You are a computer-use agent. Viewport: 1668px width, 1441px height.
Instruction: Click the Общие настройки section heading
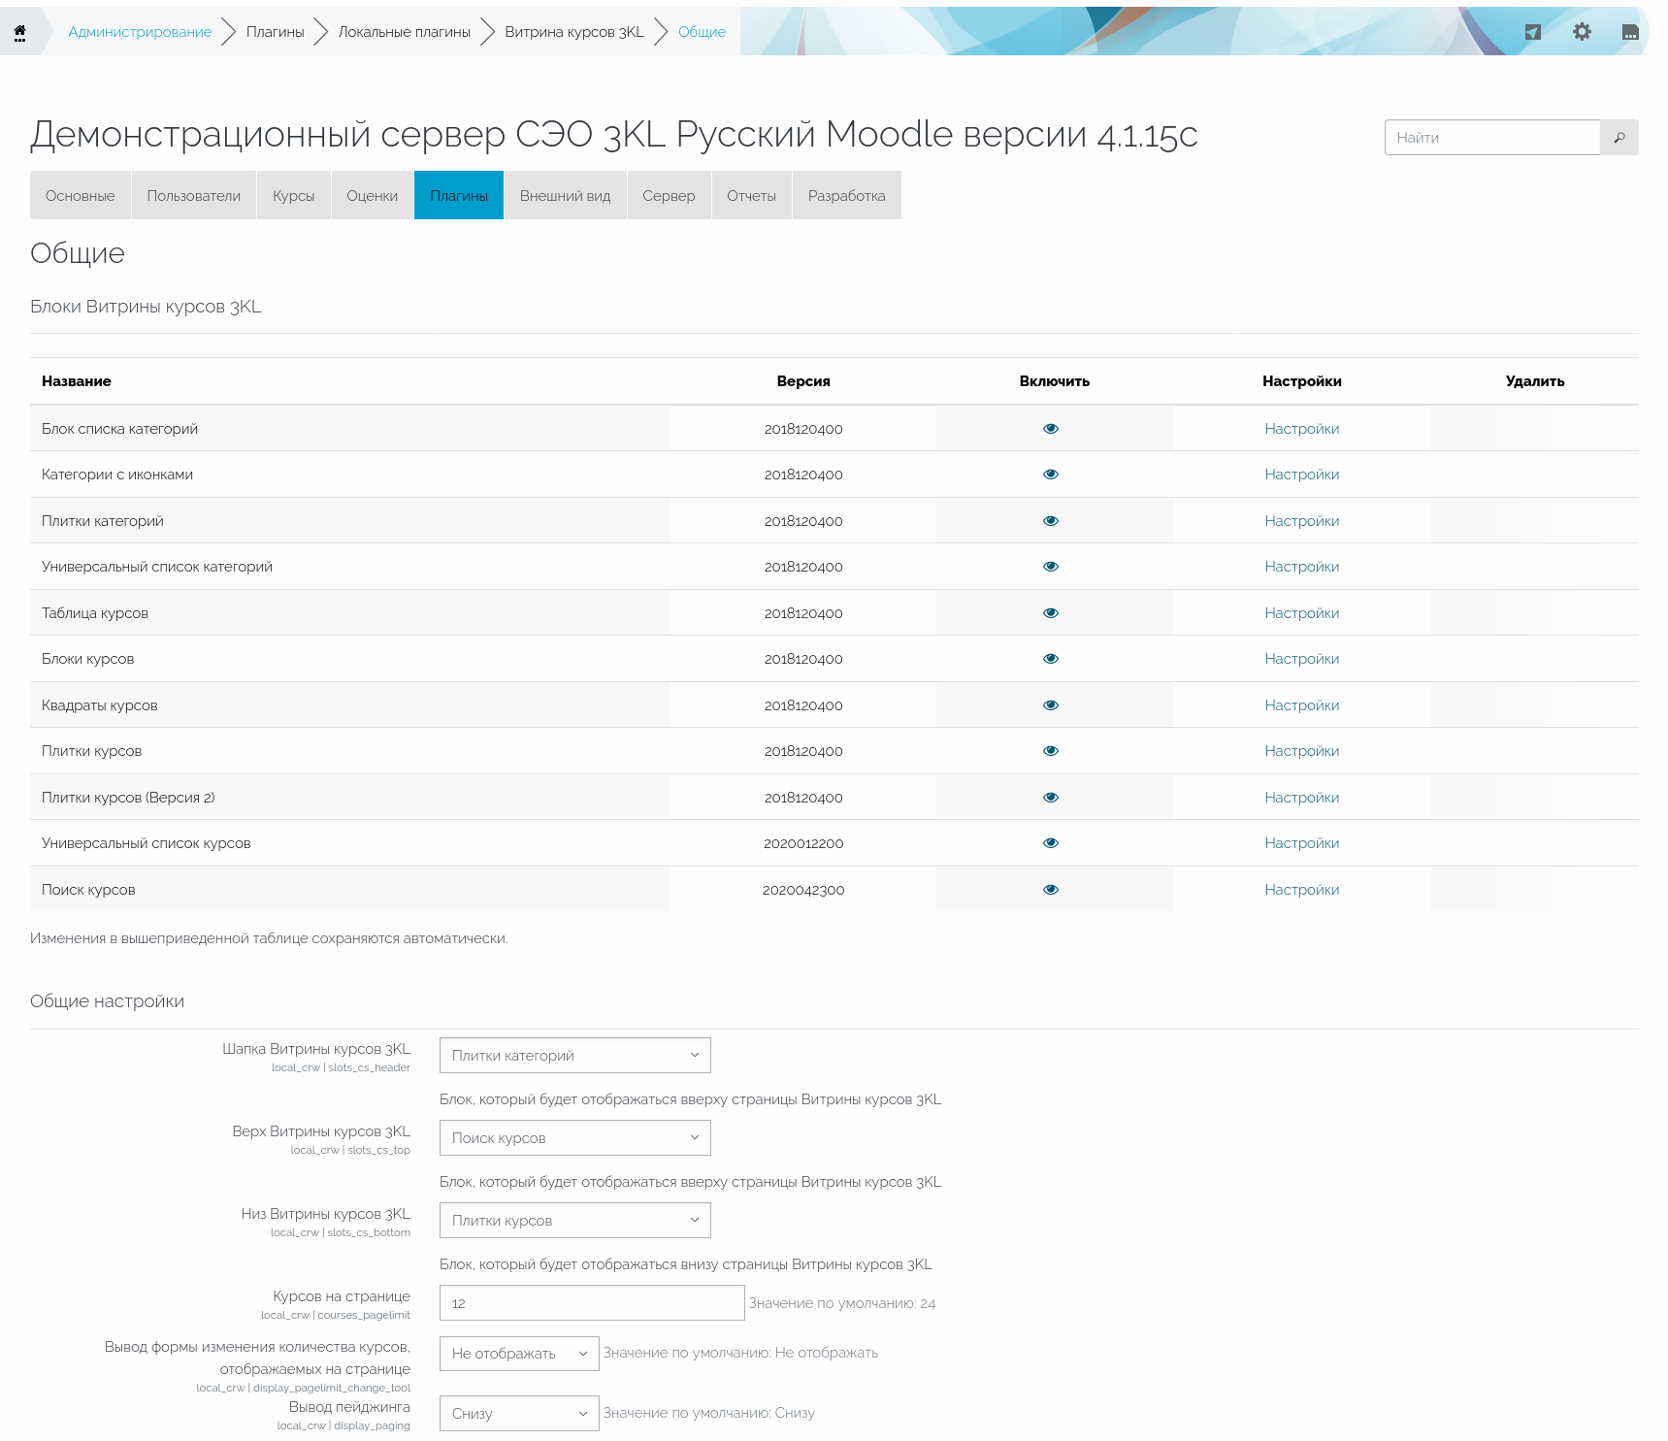click(x=108, y=1001)
